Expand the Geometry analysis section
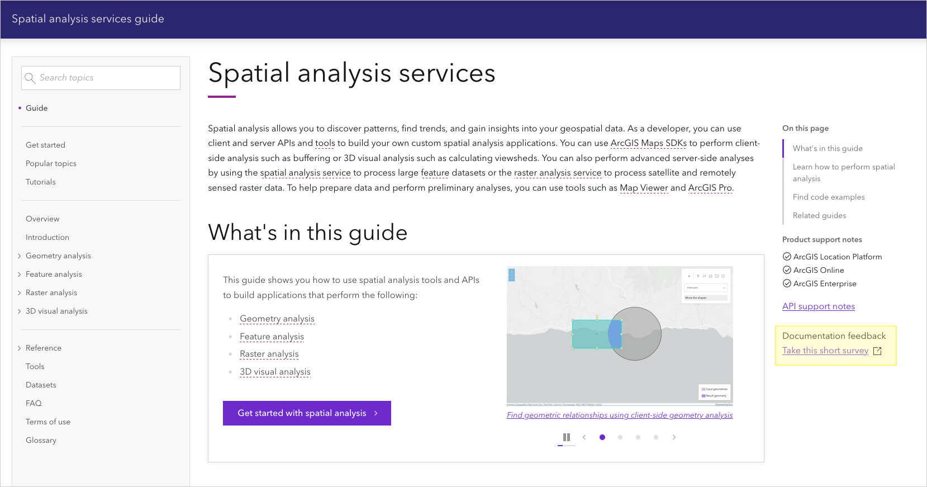This screenshot has height=487, width=927. click(20, 256)
